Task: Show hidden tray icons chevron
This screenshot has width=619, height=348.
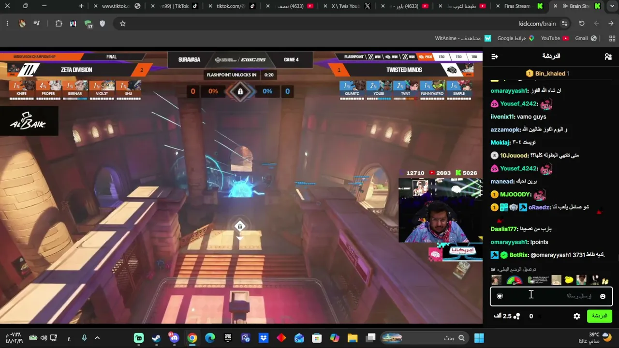Action: (x=97, y=338)
